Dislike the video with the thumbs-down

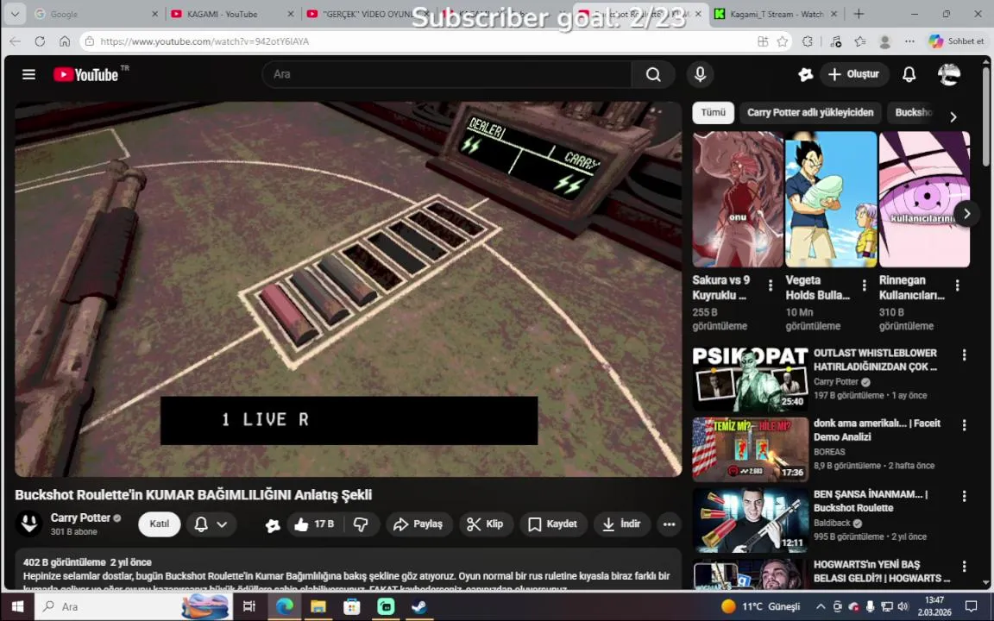coord(362,524)
